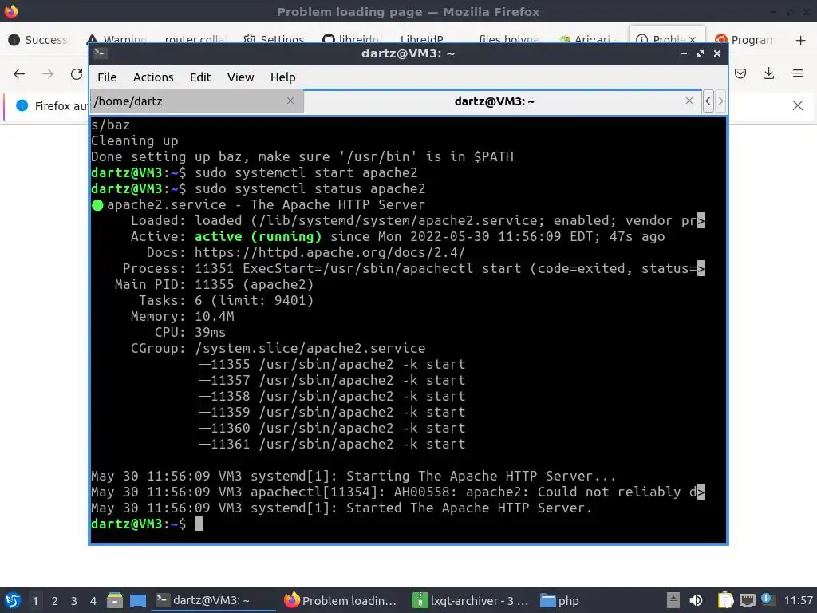Viewport: 817px width, 613px height.
Task: Switch to the Settings Firefox tab
Action: (x=274, y=40)
